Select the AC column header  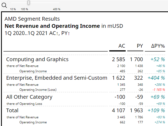coord(121,46)
